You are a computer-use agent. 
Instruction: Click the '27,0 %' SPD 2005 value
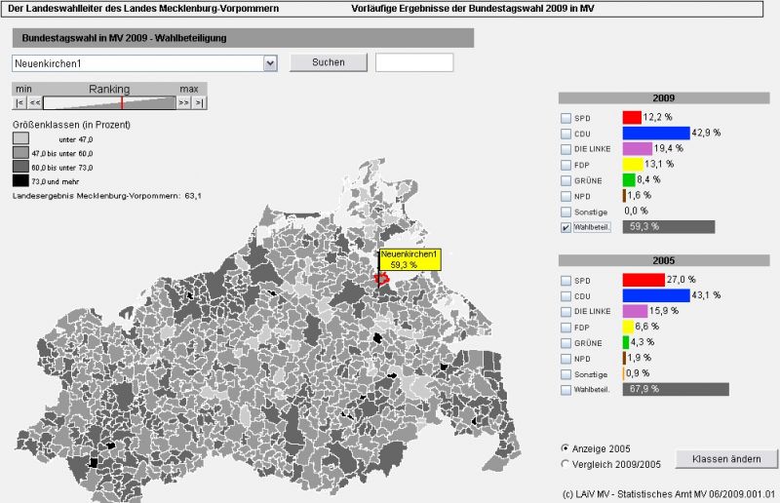pos(681,280)
